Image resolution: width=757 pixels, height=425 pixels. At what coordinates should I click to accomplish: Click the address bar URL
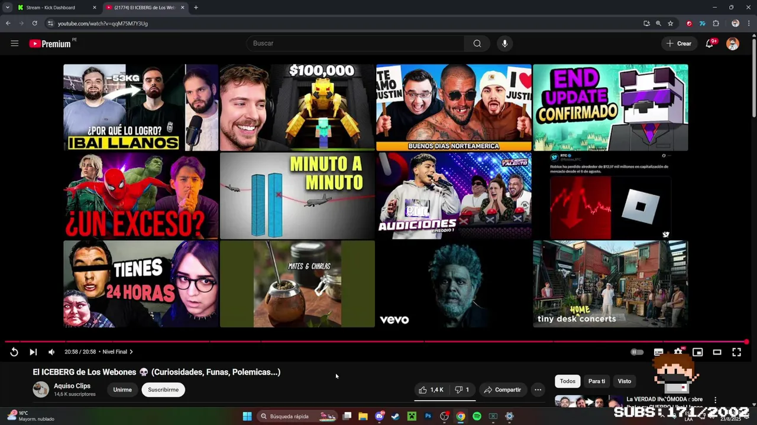point(103,24)
